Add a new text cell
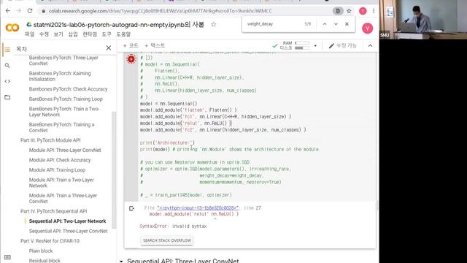467x263 pixels. (155, 45)
